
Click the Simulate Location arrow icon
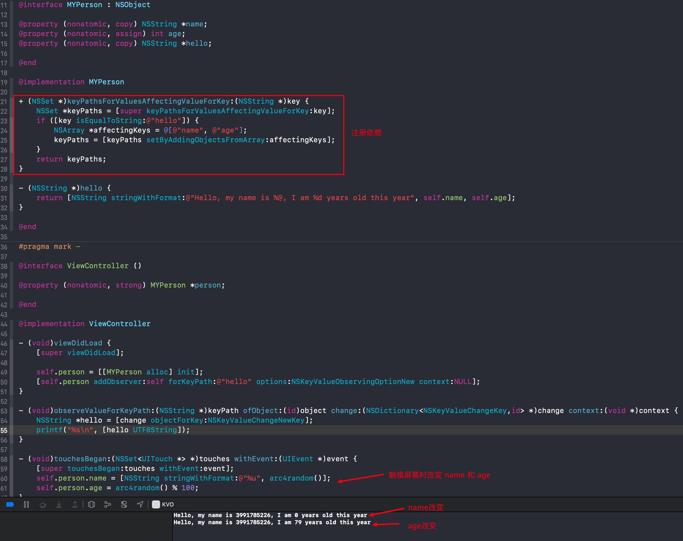[x=140, y=504]
